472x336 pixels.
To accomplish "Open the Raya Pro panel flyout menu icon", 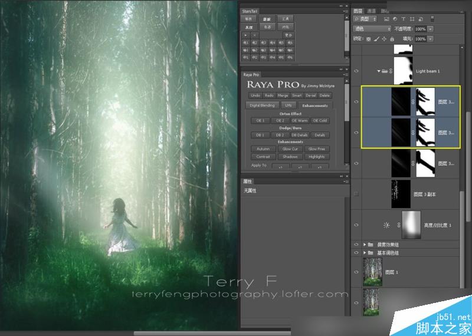I will coord(345,74).
